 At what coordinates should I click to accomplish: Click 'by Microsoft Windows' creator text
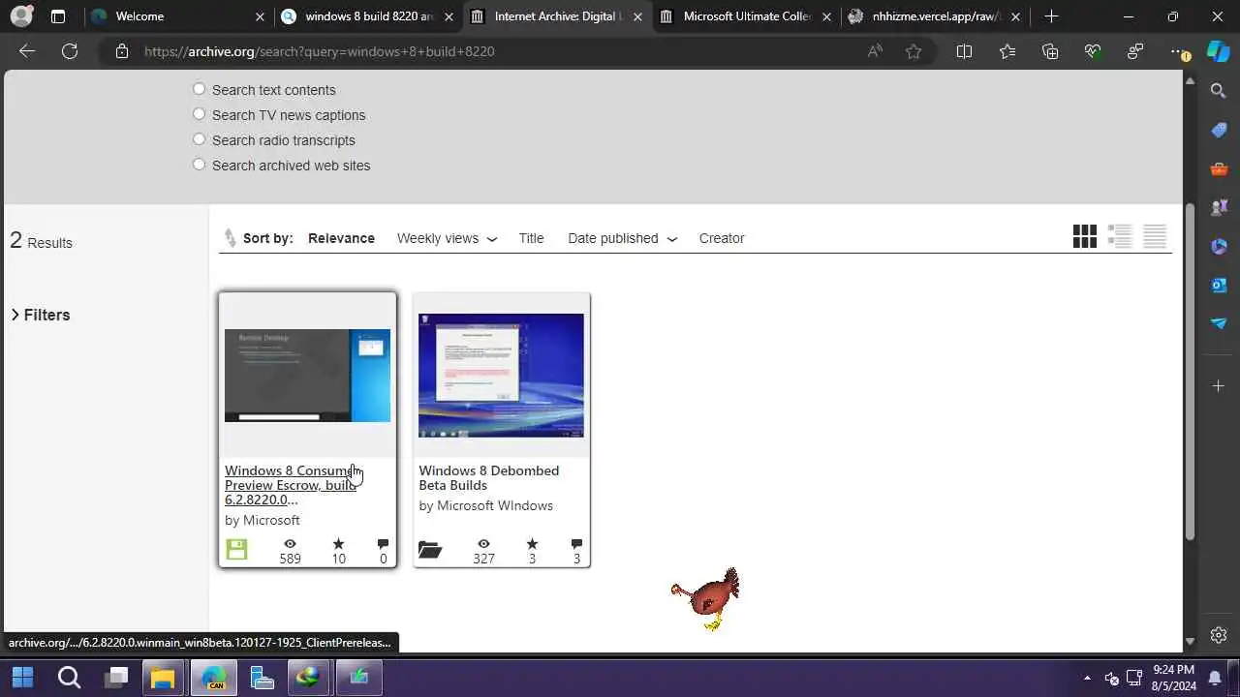click(486, 505)
